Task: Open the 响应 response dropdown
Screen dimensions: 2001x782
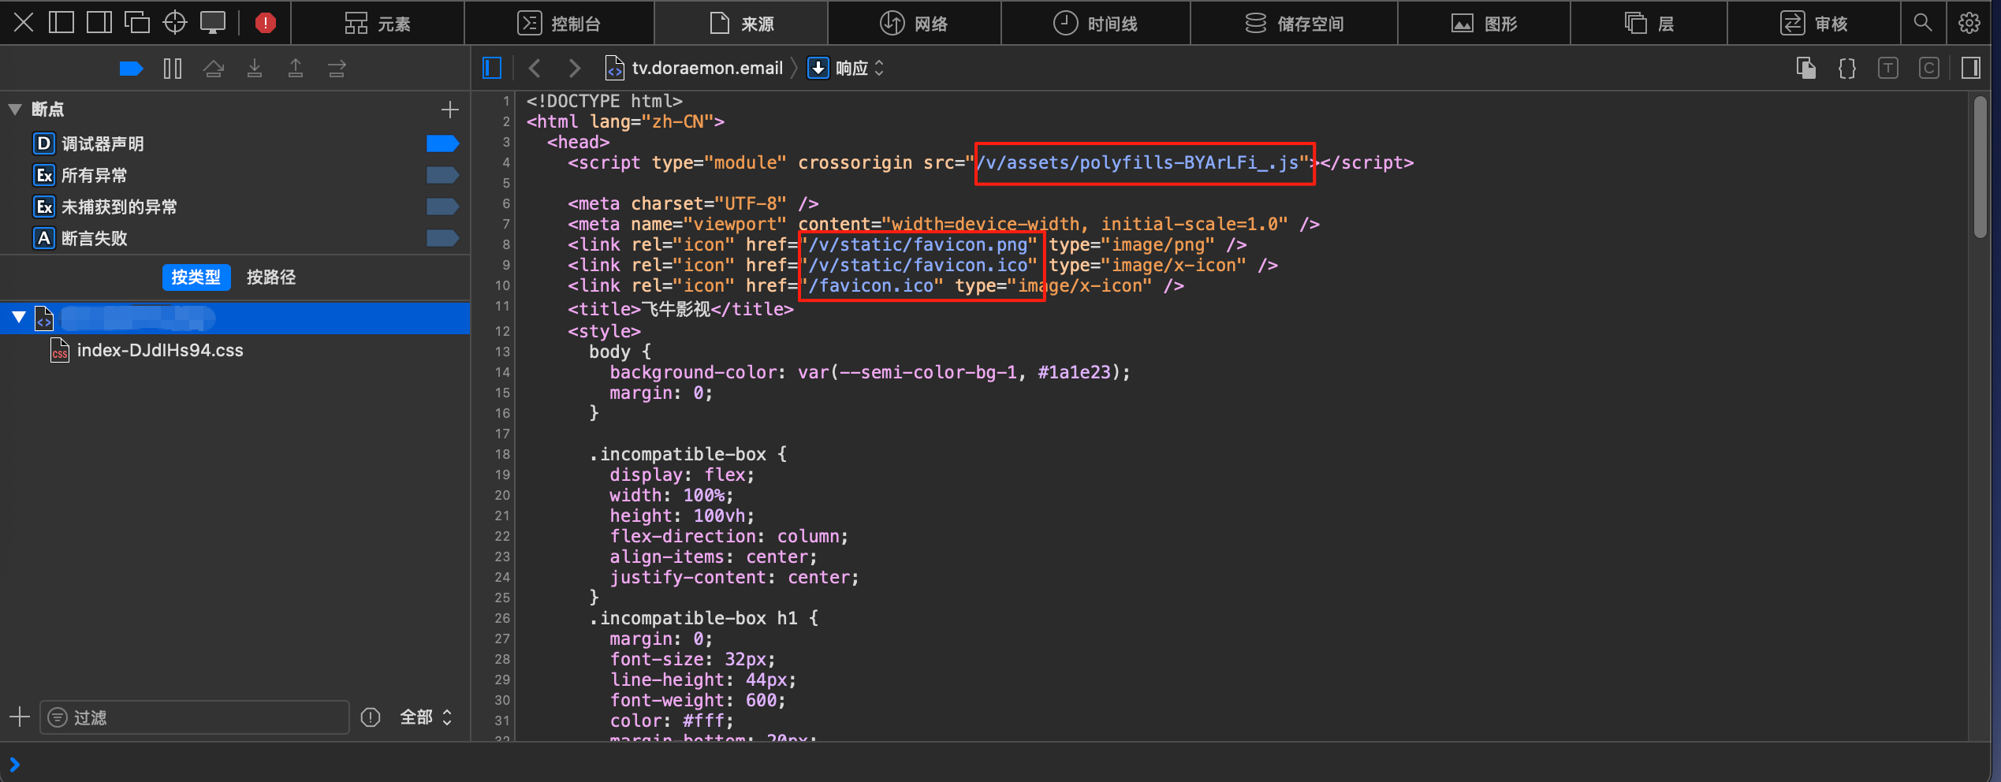Action: [x=846, y=69]
